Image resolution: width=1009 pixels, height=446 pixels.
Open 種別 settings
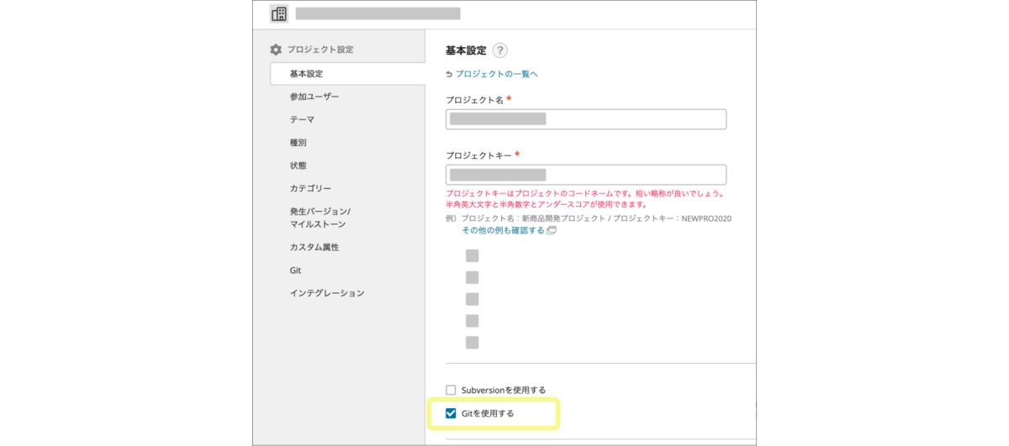(298, 143)
